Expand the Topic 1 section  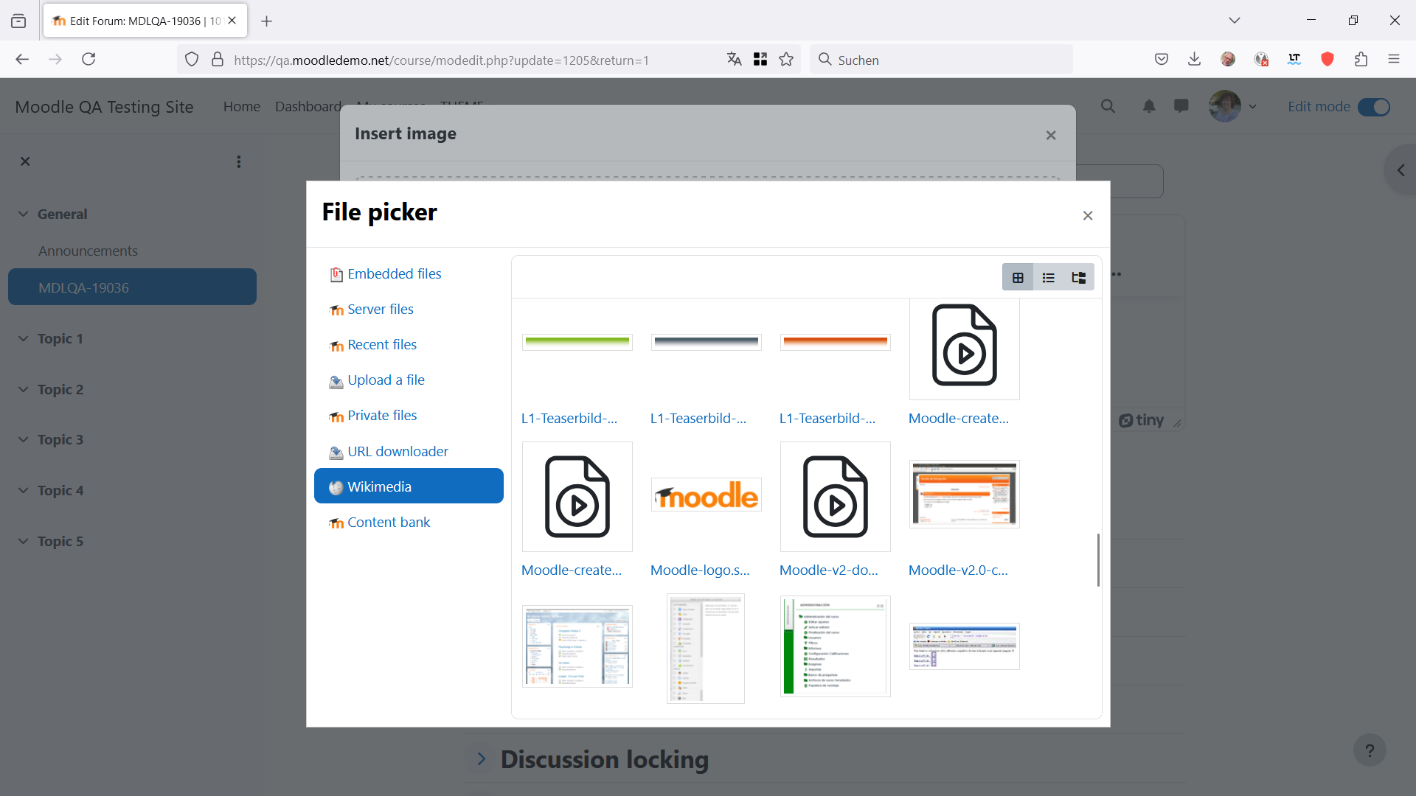[24, 338]
